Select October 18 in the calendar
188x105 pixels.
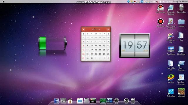pos(96,50)
